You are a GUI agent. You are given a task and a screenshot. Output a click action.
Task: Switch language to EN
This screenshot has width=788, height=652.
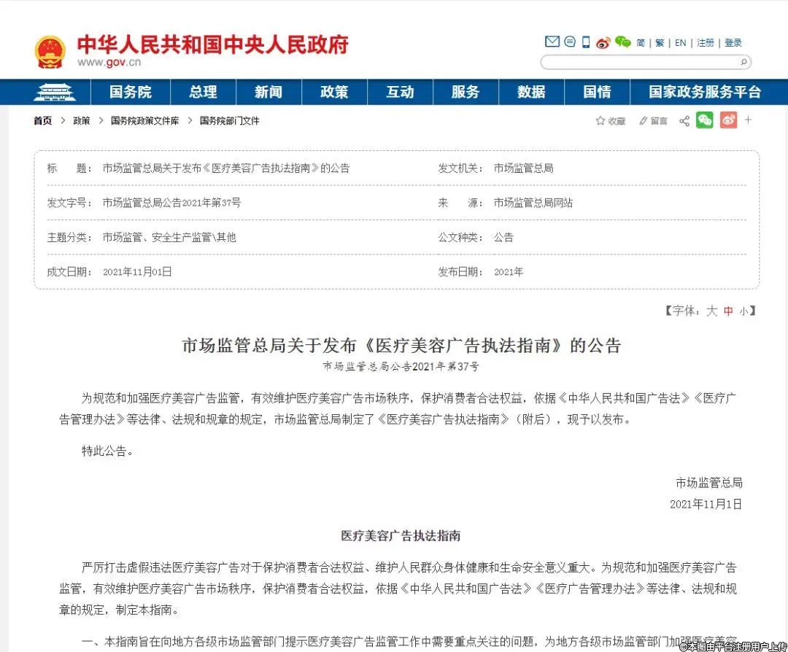(x=680, y=43)
